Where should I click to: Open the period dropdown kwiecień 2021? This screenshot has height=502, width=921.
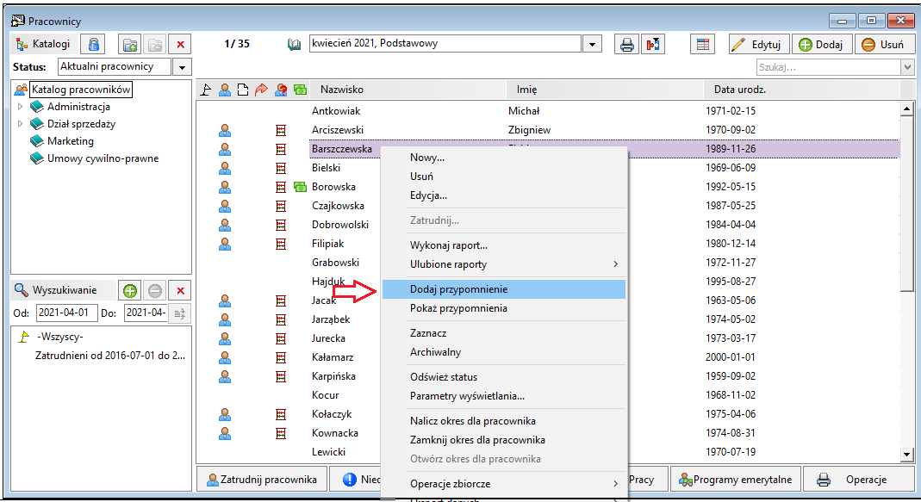592,44
